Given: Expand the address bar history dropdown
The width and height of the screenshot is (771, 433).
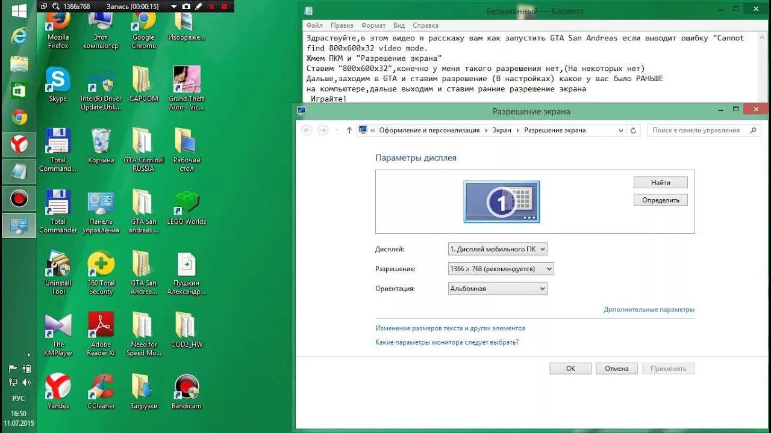Looking at the screenshot, I should tap(621, 131).
